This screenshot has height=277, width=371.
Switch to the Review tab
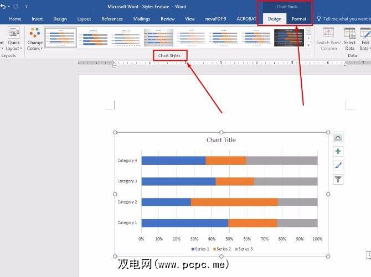click(x=168, y=19)
